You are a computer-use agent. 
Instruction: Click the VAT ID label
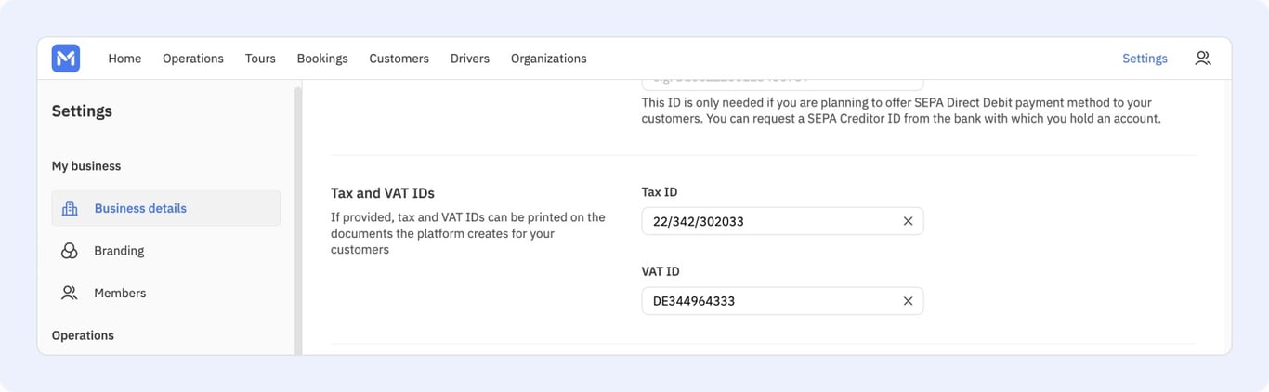pos(661,271)
